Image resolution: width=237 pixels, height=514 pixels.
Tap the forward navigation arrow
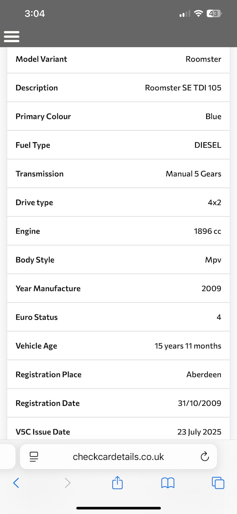coord(68,483)
